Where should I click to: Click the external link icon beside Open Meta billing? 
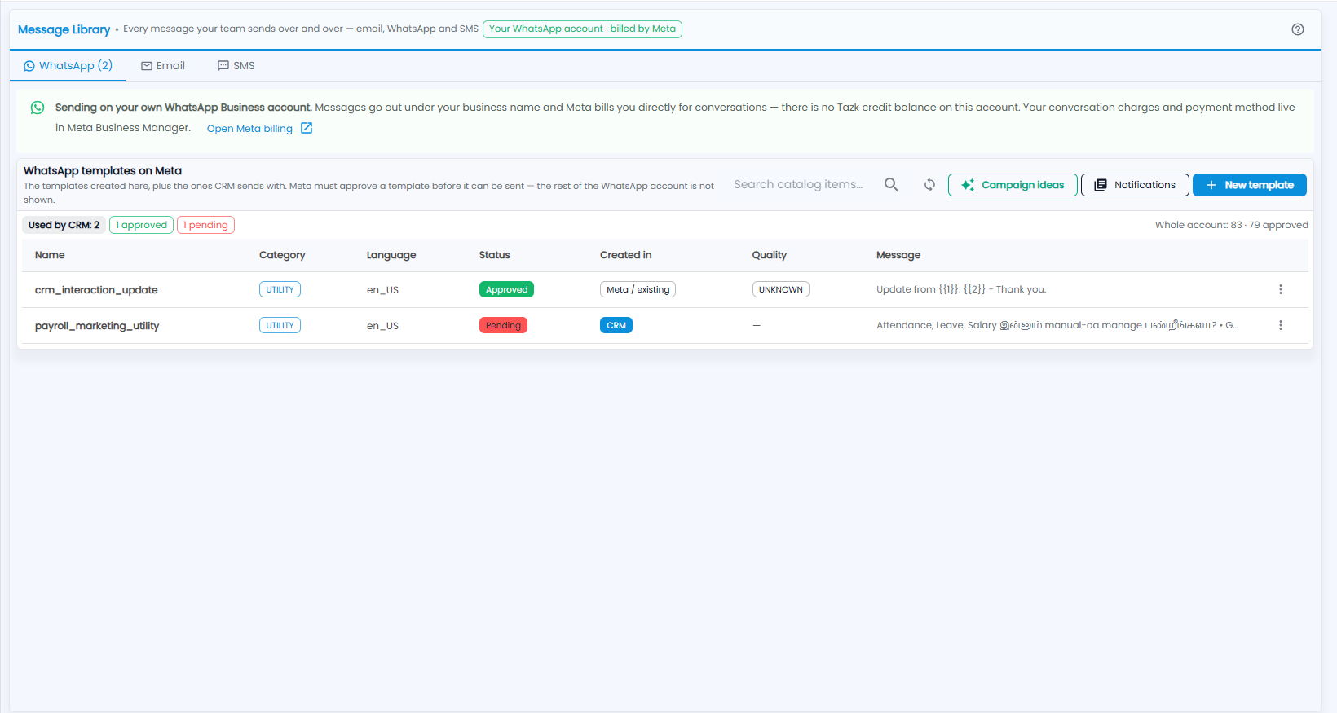click(x=307, y=128)
